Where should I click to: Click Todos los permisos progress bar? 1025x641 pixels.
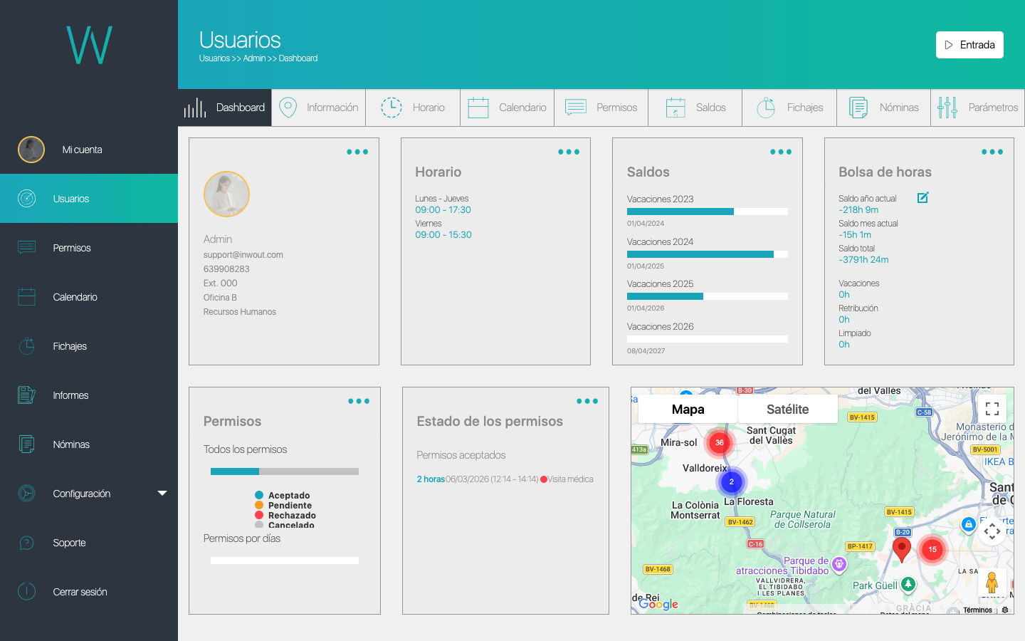coord(285,471)
